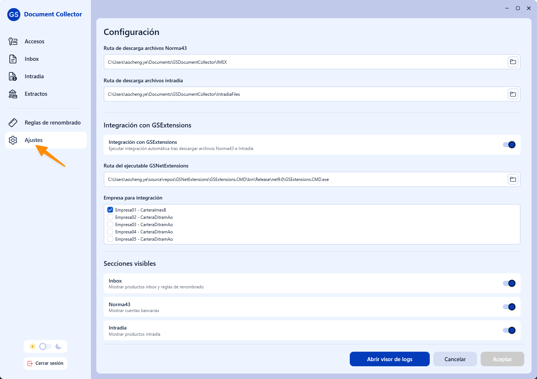
Task: Browse folder for Norma43 download path
Action: tap(513, 62)
